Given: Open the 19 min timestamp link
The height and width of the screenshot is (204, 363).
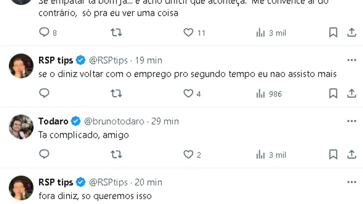Looking at the screenshot, I should tap(148, 60).
